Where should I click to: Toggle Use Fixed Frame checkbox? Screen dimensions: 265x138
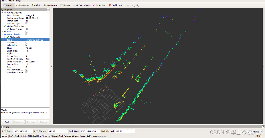[x=27, y=72]
